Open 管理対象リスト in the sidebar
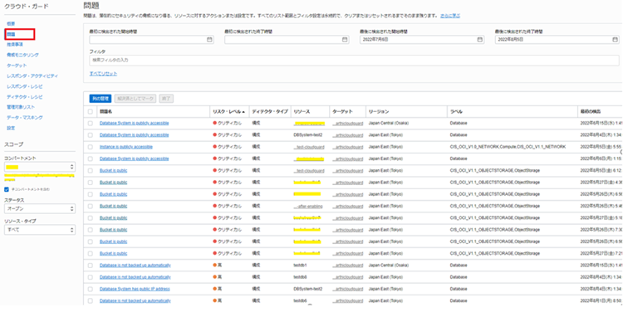623x317 pixels. [x=21, y=107]
